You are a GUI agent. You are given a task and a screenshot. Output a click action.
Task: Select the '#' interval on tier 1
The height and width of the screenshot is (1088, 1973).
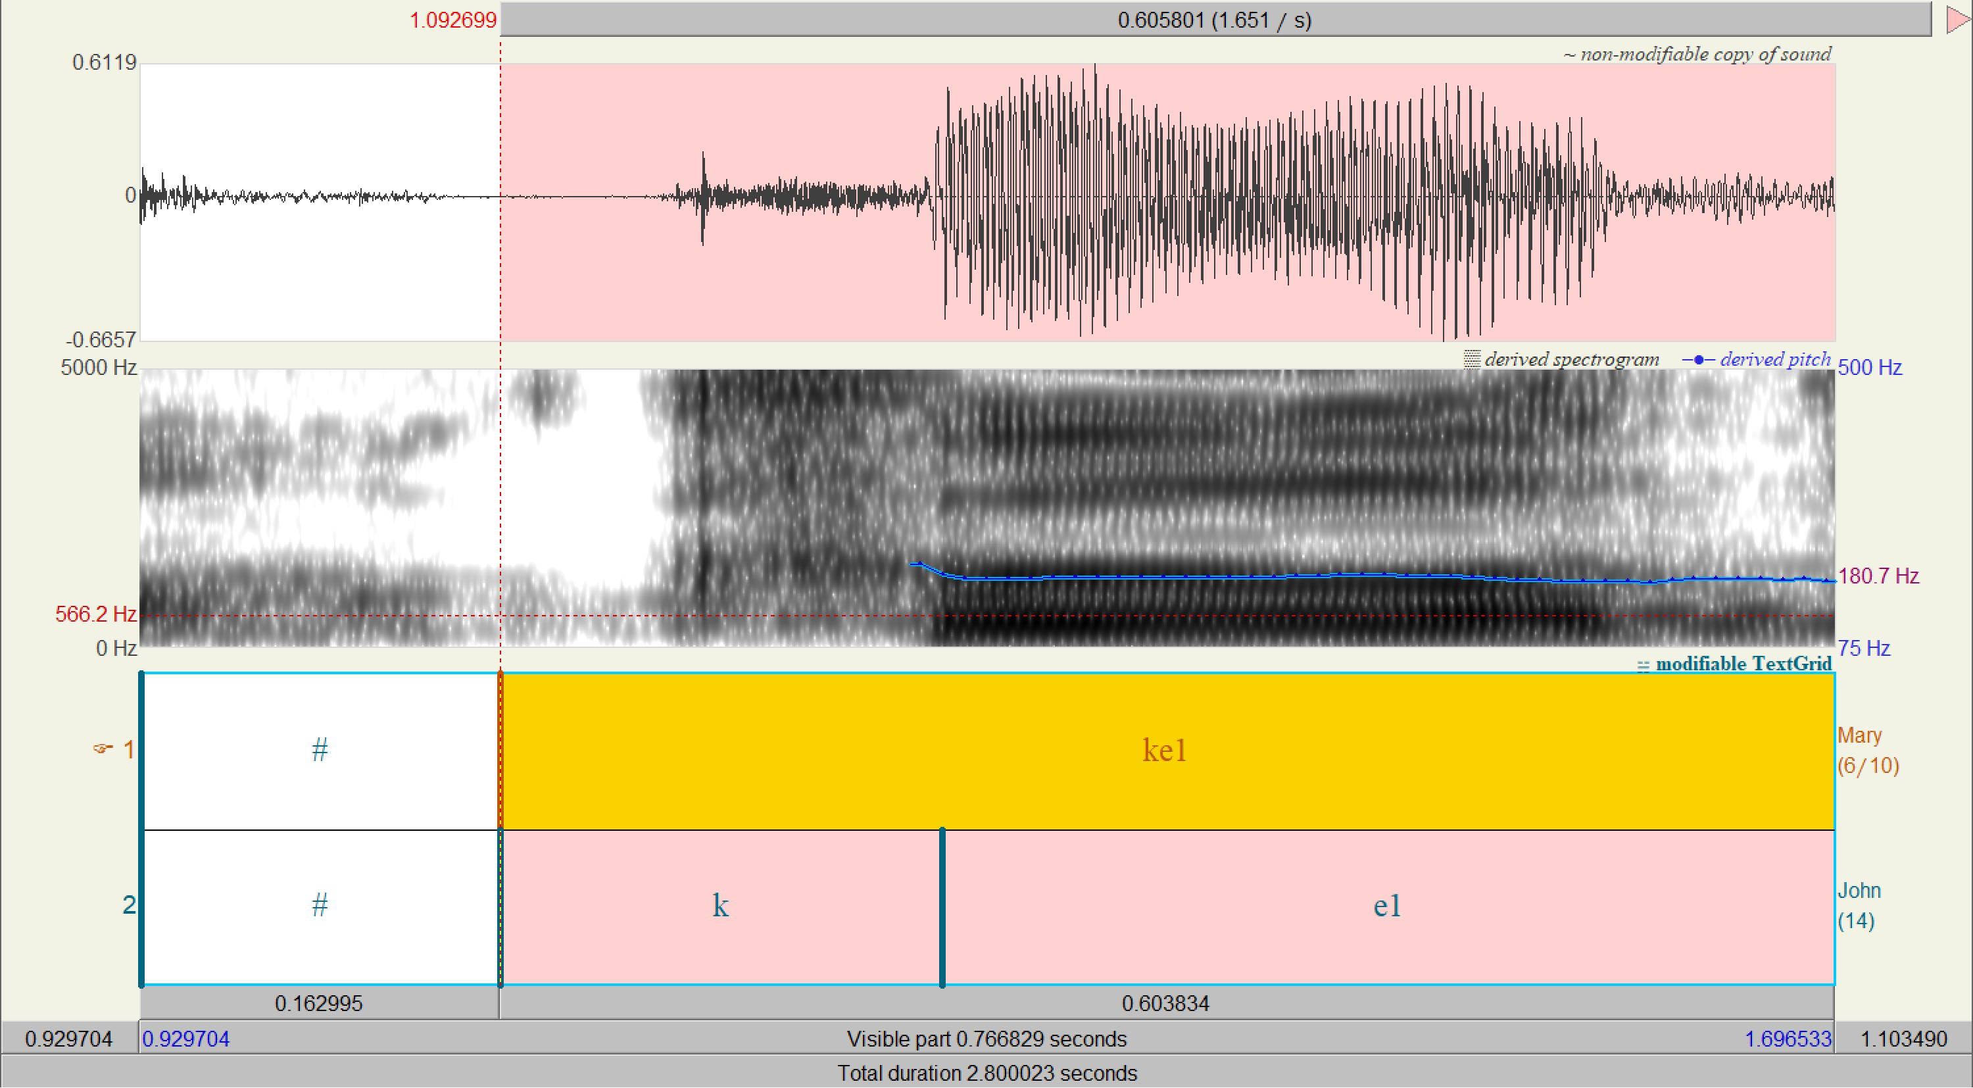point(320,751)
